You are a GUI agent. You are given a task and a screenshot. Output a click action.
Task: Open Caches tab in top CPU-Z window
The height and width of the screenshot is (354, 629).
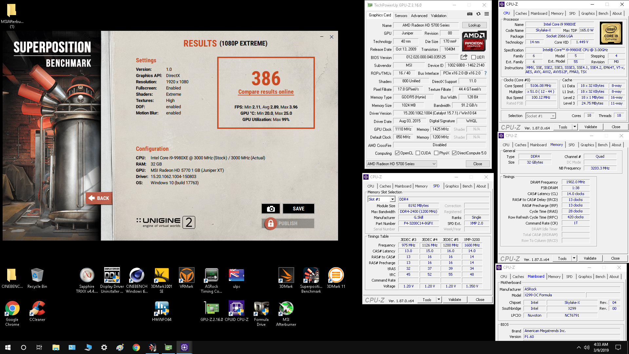(x=521, y=13)
